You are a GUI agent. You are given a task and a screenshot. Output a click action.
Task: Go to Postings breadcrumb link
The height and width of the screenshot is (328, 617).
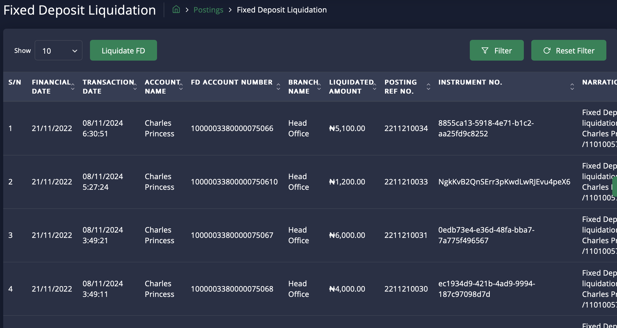pyautogui.click(x=208, y=10)
